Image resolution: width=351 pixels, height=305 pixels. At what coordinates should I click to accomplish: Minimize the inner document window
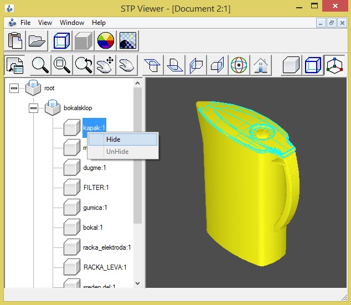[321, 23]
